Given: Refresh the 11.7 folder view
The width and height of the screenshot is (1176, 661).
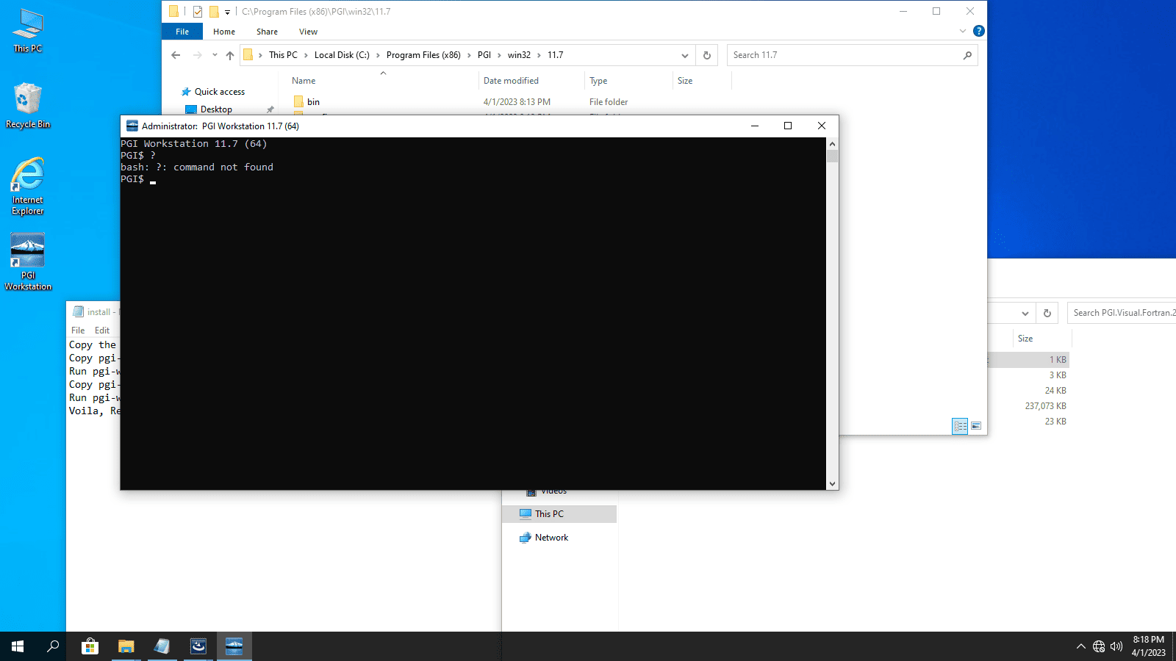Looking at the screenshot, I should pos(707,55).
